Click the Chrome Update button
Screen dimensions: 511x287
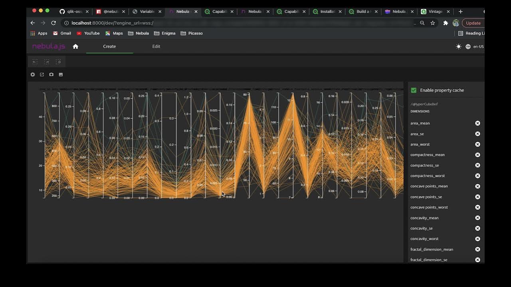tap(473, 23)
